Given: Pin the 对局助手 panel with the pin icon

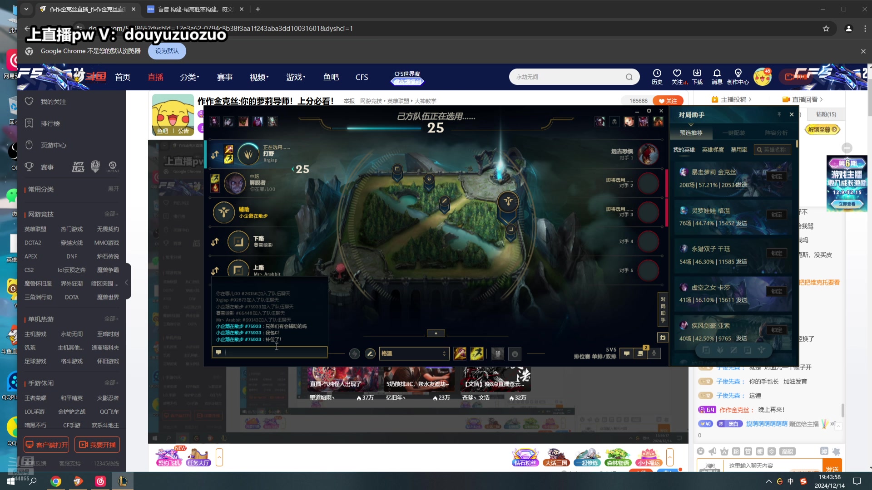Looking at the screenshot, I should (779, 114).
